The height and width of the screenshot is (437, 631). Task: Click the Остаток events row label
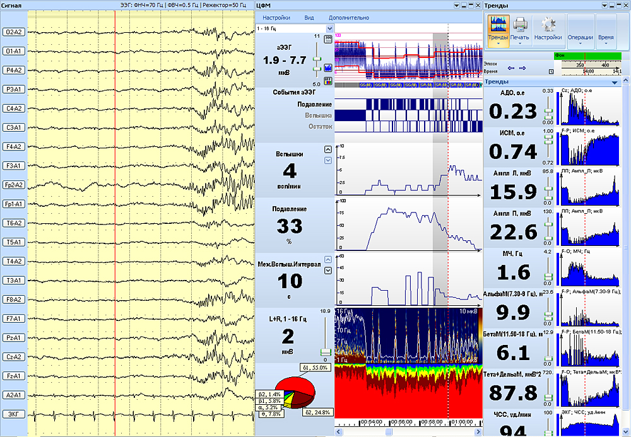(x=321, y=126)
